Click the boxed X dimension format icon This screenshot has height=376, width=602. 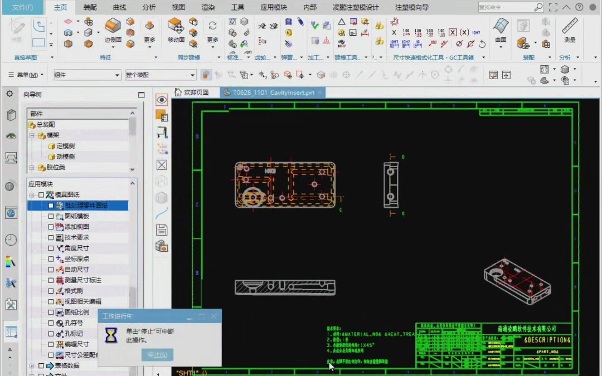pyautogui.click(x=453, y=33)
